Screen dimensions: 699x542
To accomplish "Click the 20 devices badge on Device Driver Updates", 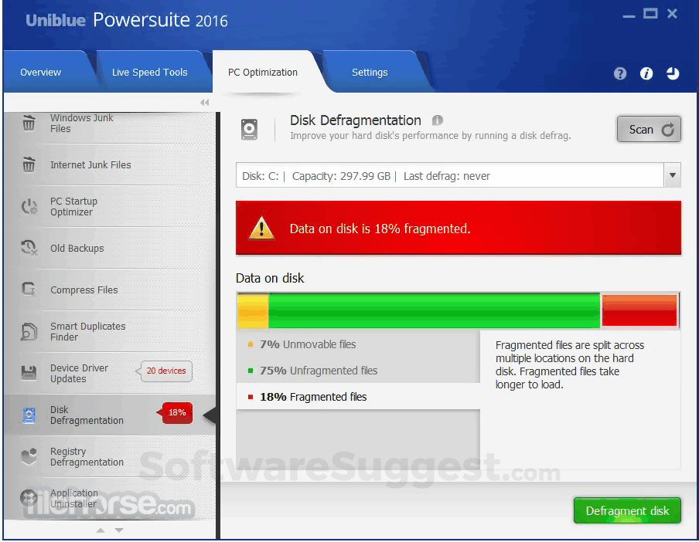I will click(165, 371).
